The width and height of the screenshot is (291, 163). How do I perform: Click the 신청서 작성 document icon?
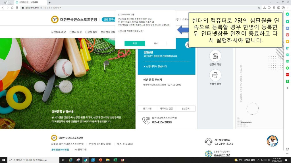pos(215,56)
